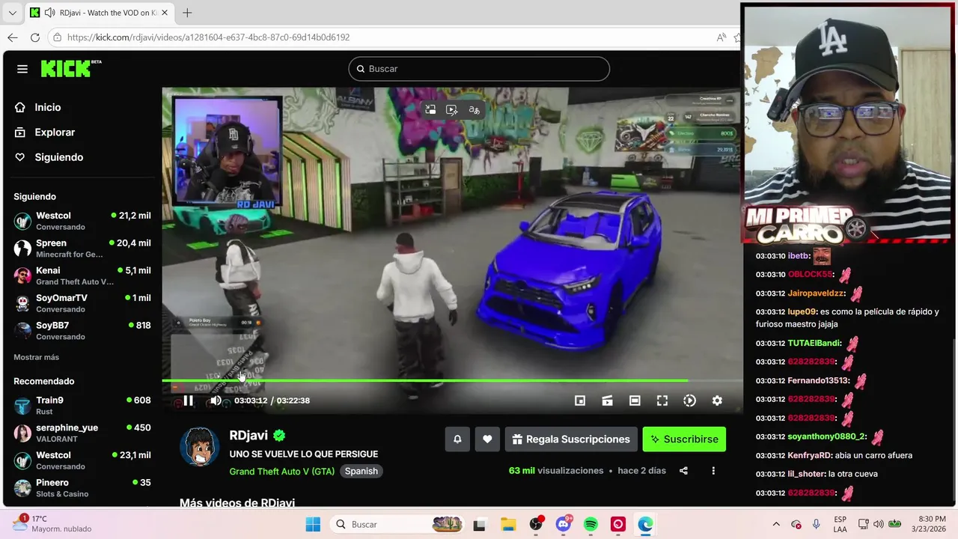The width and height of the screenshot is (958, 539).
Task: Show hidden system tray icons
Action: click(x=776, y=524)
